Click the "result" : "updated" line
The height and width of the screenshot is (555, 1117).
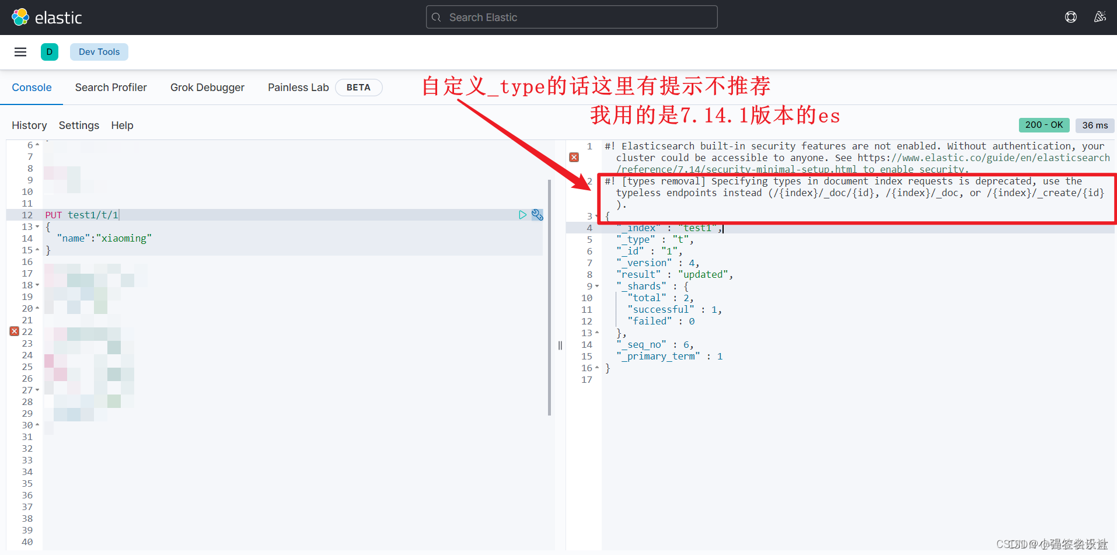tap(674, 274)
